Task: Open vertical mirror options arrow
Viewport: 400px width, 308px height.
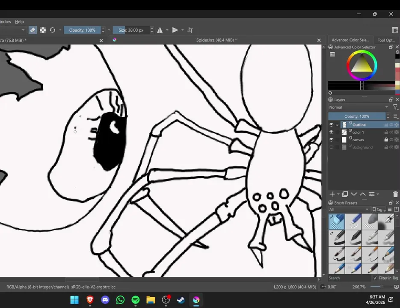Action: coord(182,30)
